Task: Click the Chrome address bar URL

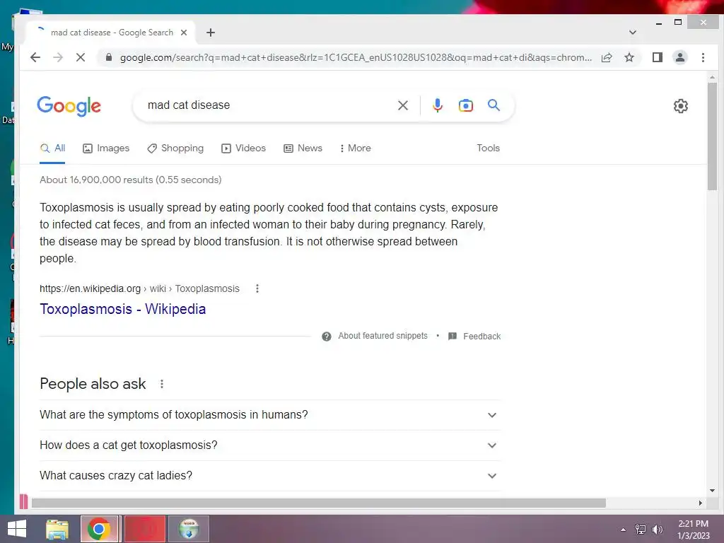Action: (356, 57)
